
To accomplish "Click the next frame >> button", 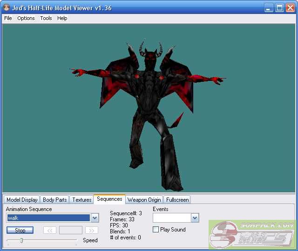I will (x=92, y=230).
